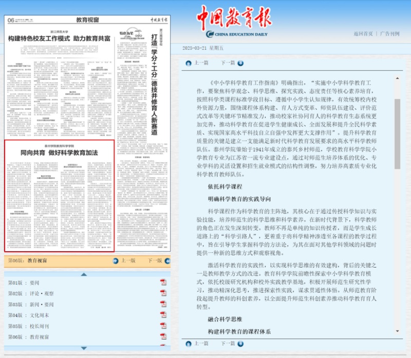
Task: Open the 构建特色校友工作模式 article on page thumbnail
Action: tap(59, 39)
